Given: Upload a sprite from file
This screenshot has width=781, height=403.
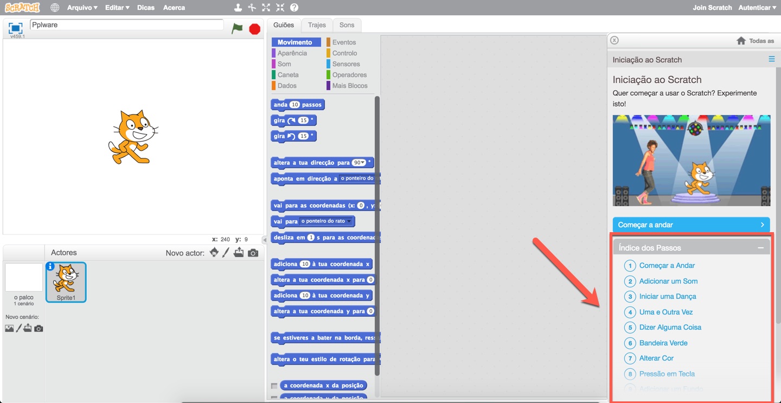Looking at the screenshot, I should coord(239,252).
